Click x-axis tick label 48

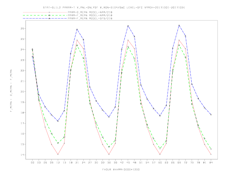click(x=134, y=163)
